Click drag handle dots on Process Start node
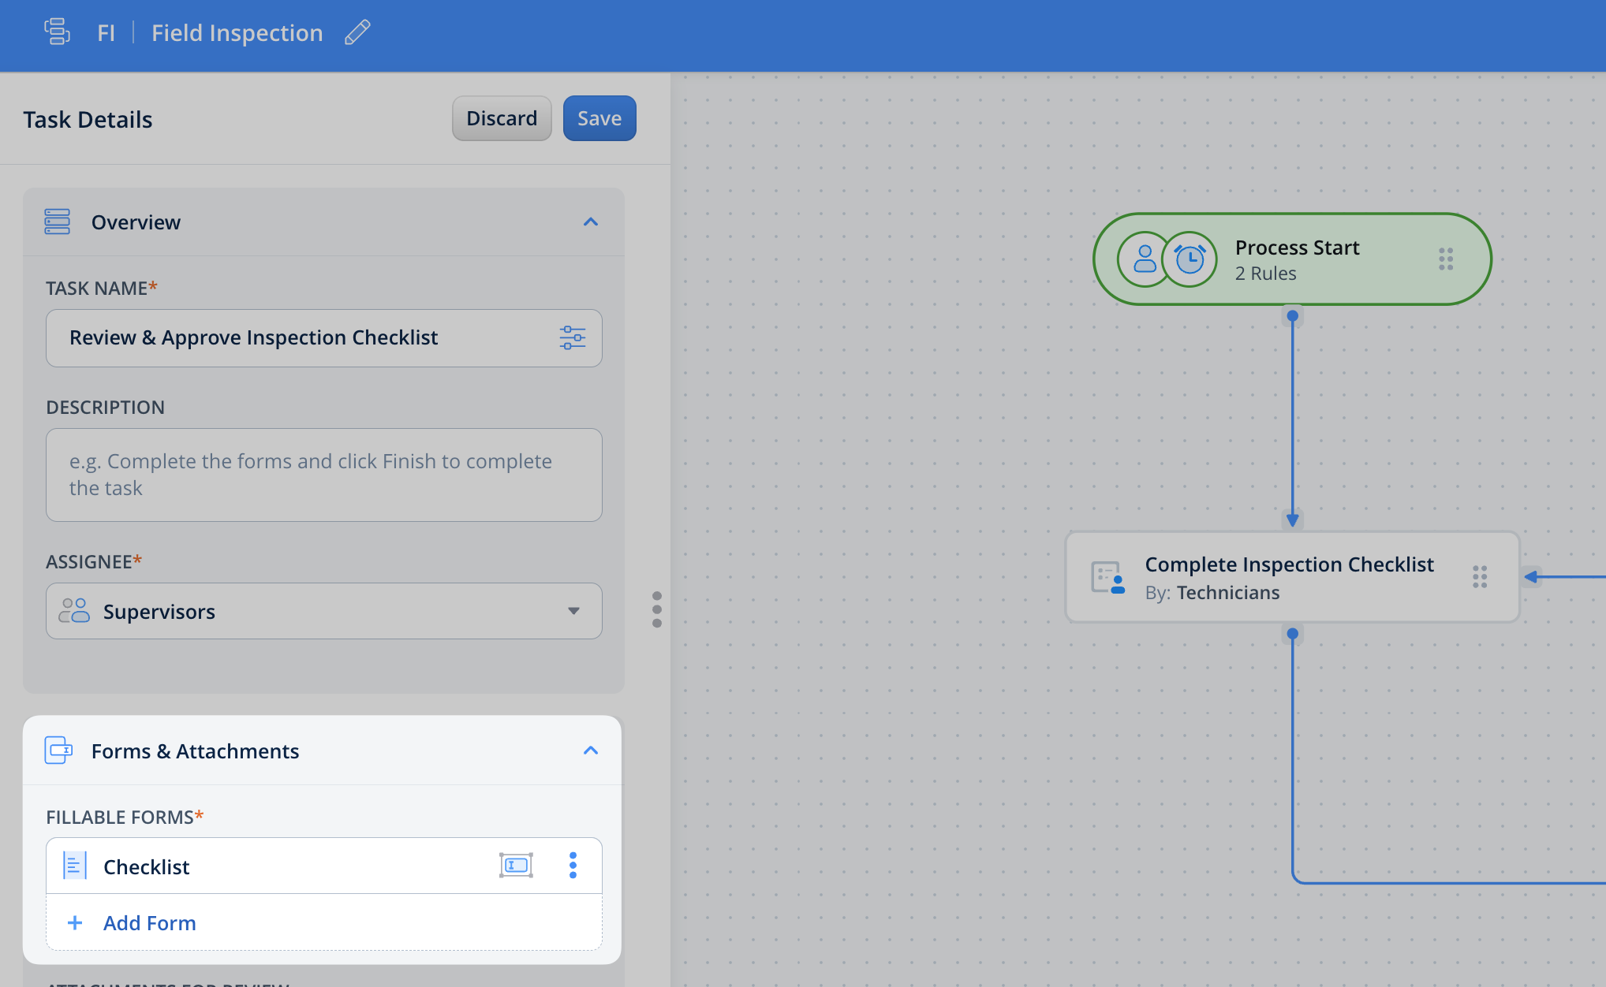Screen dimensions: 1606x987 point(1445,259)
